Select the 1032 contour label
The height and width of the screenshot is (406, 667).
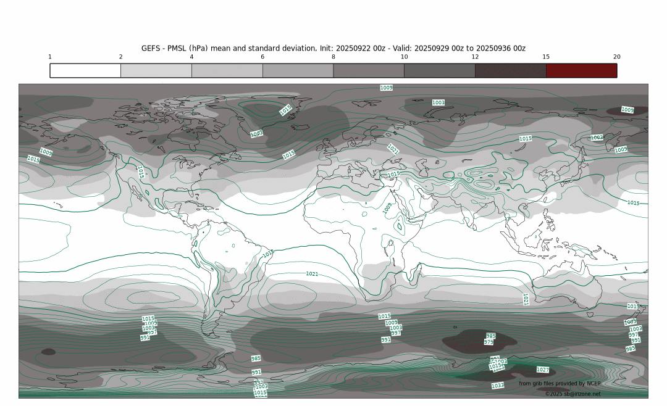[x=497, y=386]
